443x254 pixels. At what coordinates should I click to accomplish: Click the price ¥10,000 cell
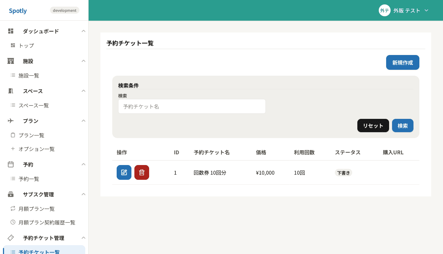click(x=265, y=172)
